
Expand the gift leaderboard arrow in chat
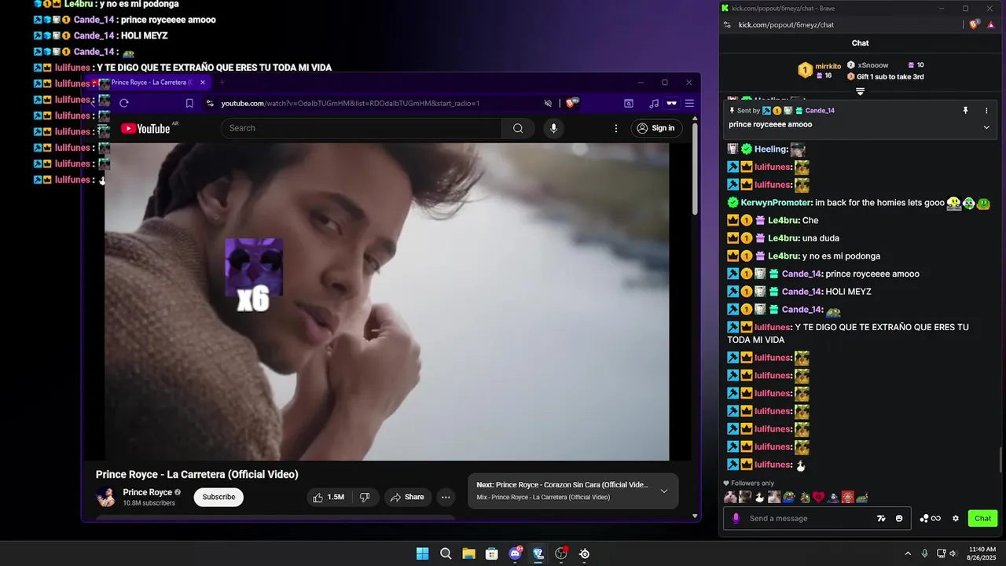point(860,91)
